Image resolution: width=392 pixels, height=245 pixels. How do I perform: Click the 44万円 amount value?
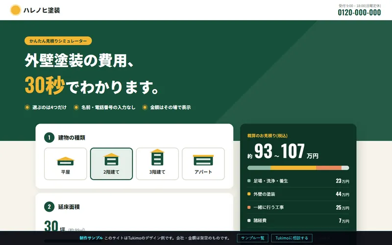[x=342, y=194]
